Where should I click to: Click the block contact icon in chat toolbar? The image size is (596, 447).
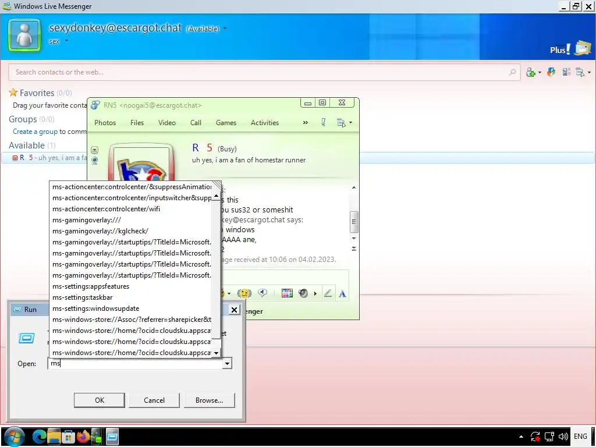(323, 122)
